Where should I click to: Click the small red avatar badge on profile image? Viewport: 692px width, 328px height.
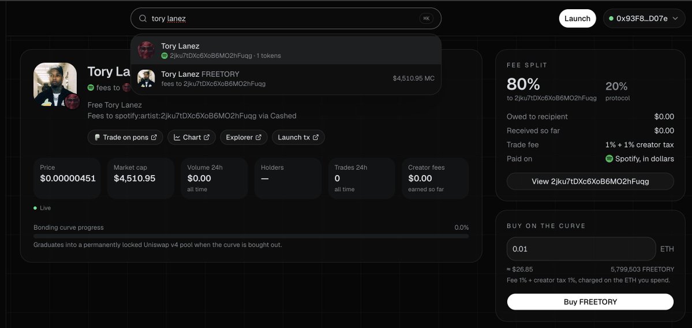click(72, 102)
